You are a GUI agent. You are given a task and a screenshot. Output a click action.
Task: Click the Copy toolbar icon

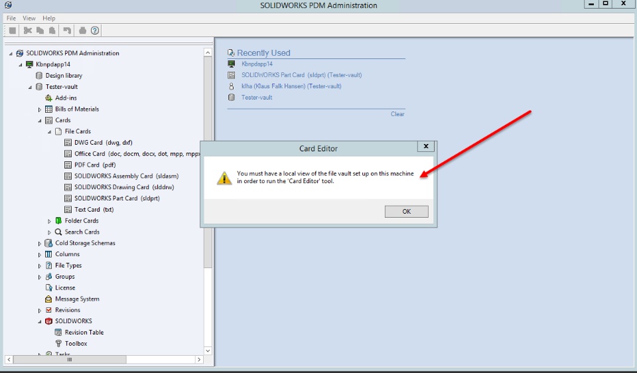40,31
